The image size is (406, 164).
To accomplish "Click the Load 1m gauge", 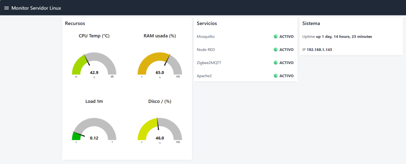I will pyautogui.click(x=94, y=129).
